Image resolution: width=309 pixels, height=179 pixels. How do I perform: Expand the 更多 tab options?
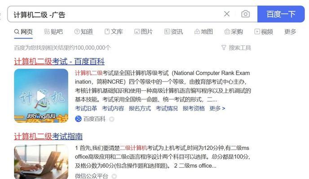(x=290, y=32)
